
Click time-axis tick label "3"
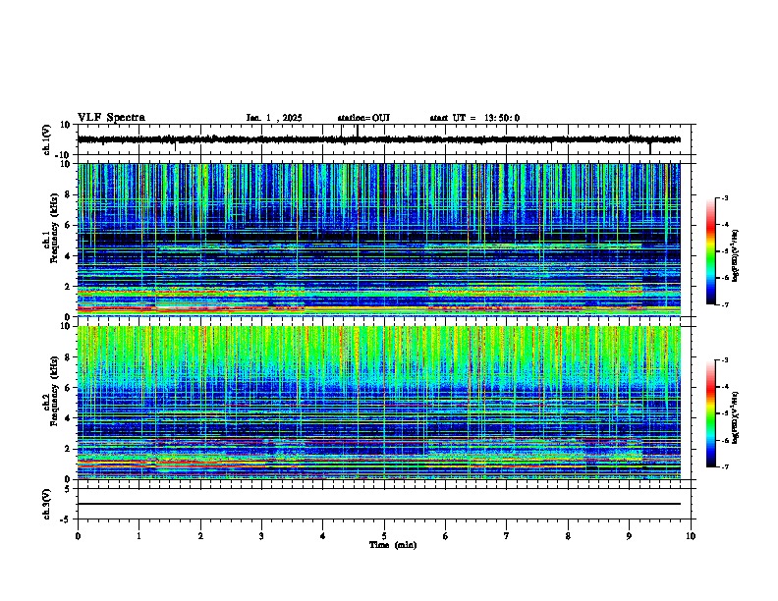(x=261, y=536)
